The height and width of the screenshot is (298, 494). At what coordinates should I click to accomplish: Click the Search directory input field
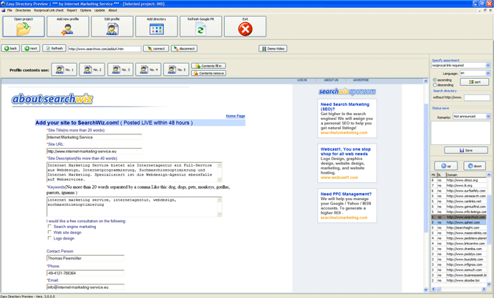[477, 97]
